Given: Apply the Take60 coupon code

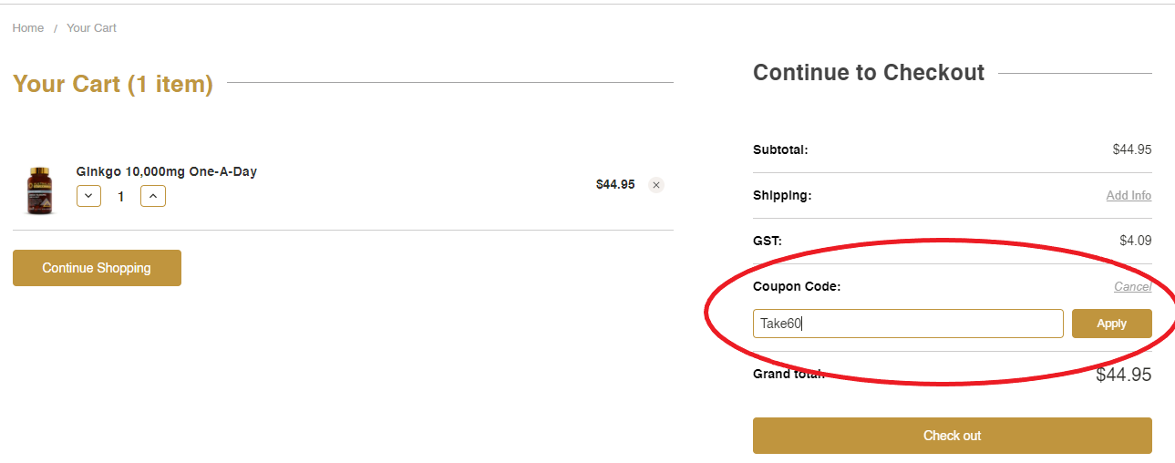Looking at the screenshot, I should coord(1111,324).
